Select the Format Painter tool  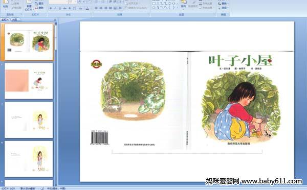coord(16,8)
